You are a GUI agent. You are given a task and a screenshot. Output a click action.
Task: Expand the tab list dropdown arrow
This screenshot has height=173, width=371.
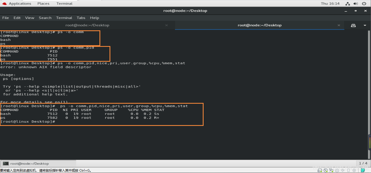click(365, 25)
